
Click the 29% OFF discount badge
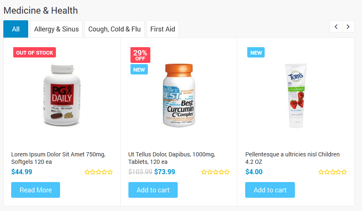(x=140, y=55)
